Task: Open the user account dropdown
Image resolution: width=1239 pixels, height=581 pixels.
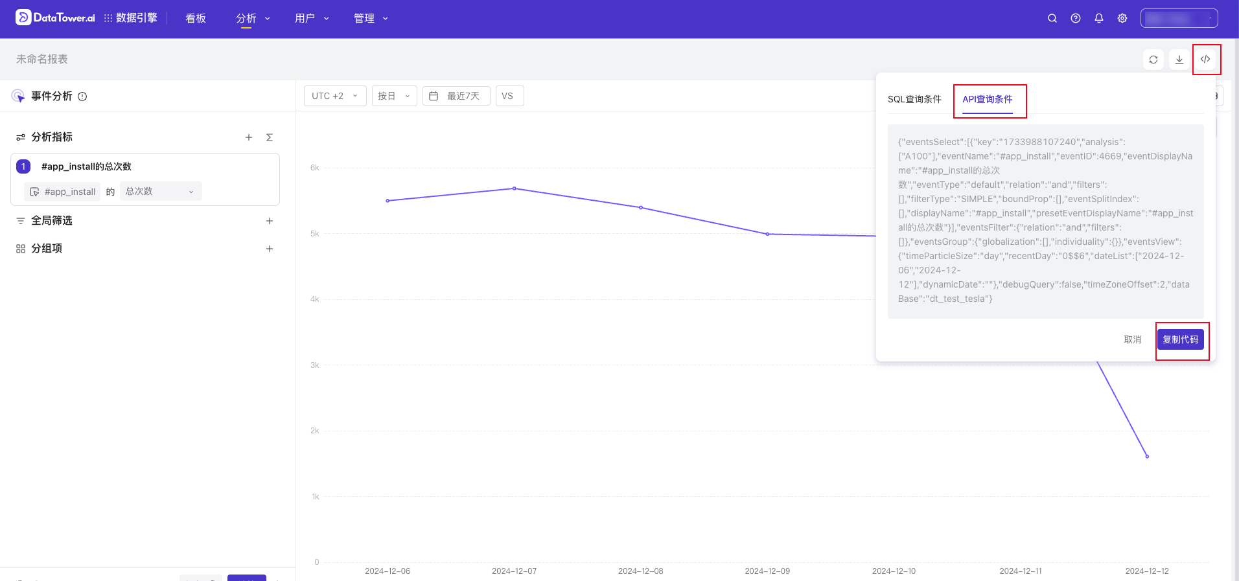Action: click(x=1179, y=18)
